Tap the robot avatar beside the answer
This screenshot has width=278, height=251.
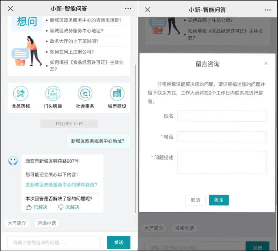coord(13,161)
